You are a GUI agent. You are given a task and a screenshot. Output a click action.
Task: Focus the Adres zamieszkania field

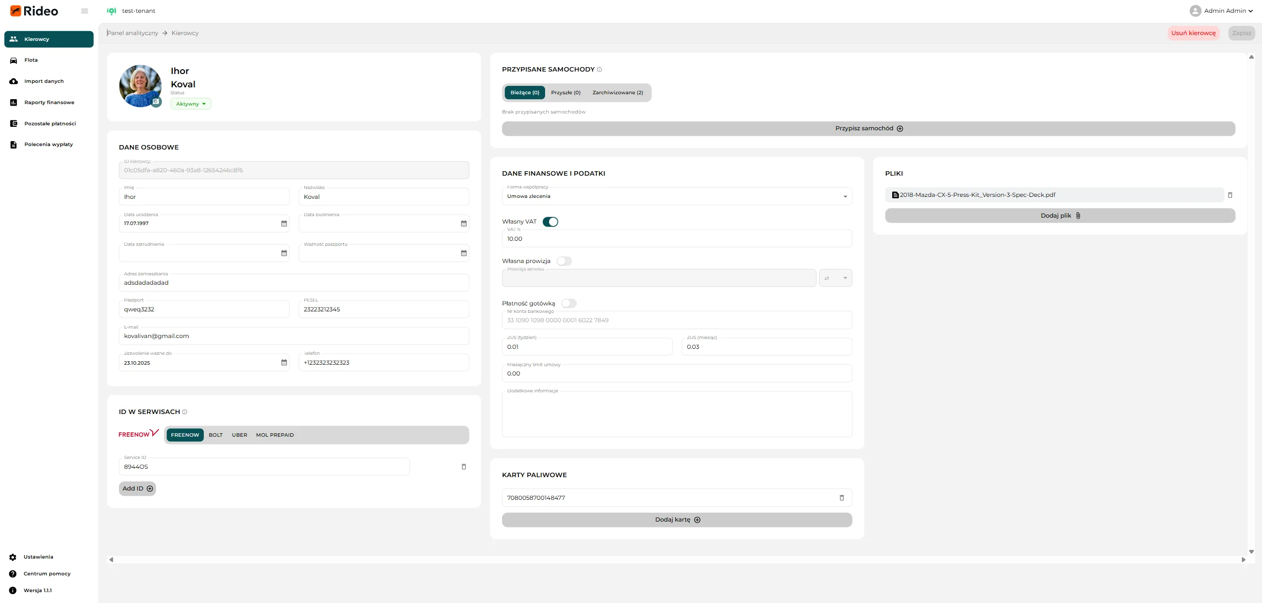(294, 283)
